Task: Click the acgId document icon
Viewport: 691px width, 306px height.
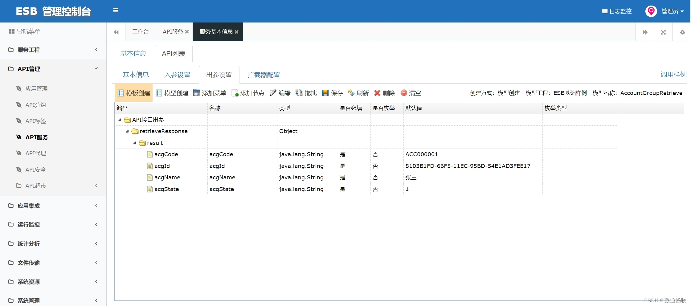Action: pos(150,166)
